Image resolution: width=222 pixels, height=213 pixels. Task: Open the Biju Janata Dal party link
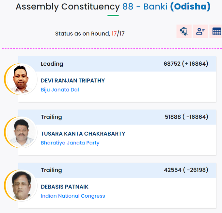tap(60, 90)
